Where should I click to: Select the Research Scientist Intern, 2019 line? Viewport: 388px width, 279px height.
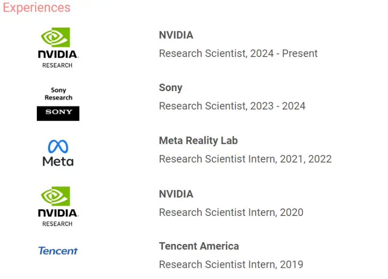click(x=231, y=265)
